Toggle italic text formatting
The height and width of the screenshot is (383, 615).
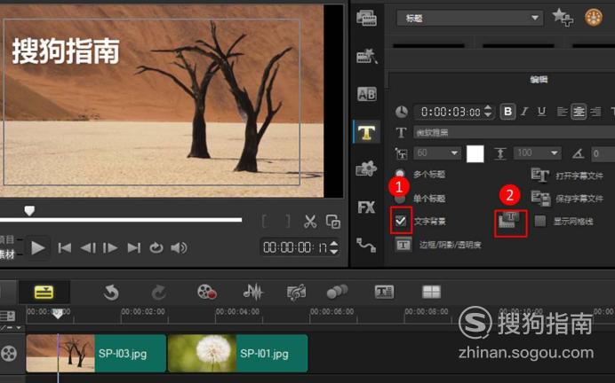pos(524,112)
